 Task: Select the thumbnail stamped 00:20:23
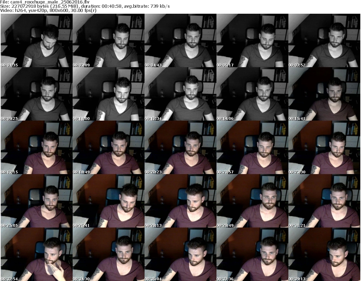180,147
